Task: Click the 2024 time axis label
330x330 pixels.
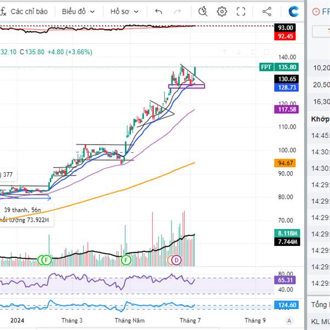Action: 17,321
